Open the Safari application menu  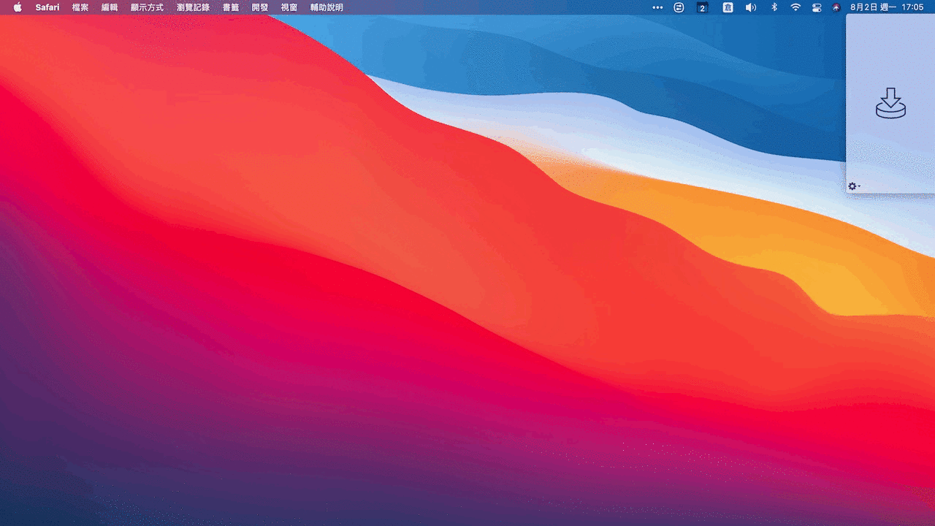pyautogui.click(x=47, y=7)
